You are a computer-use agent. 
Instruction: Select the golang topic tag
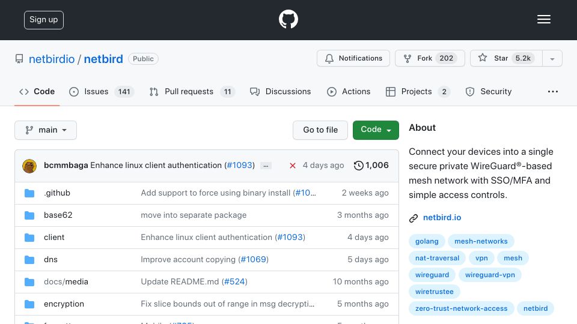(x=427, y=241)
